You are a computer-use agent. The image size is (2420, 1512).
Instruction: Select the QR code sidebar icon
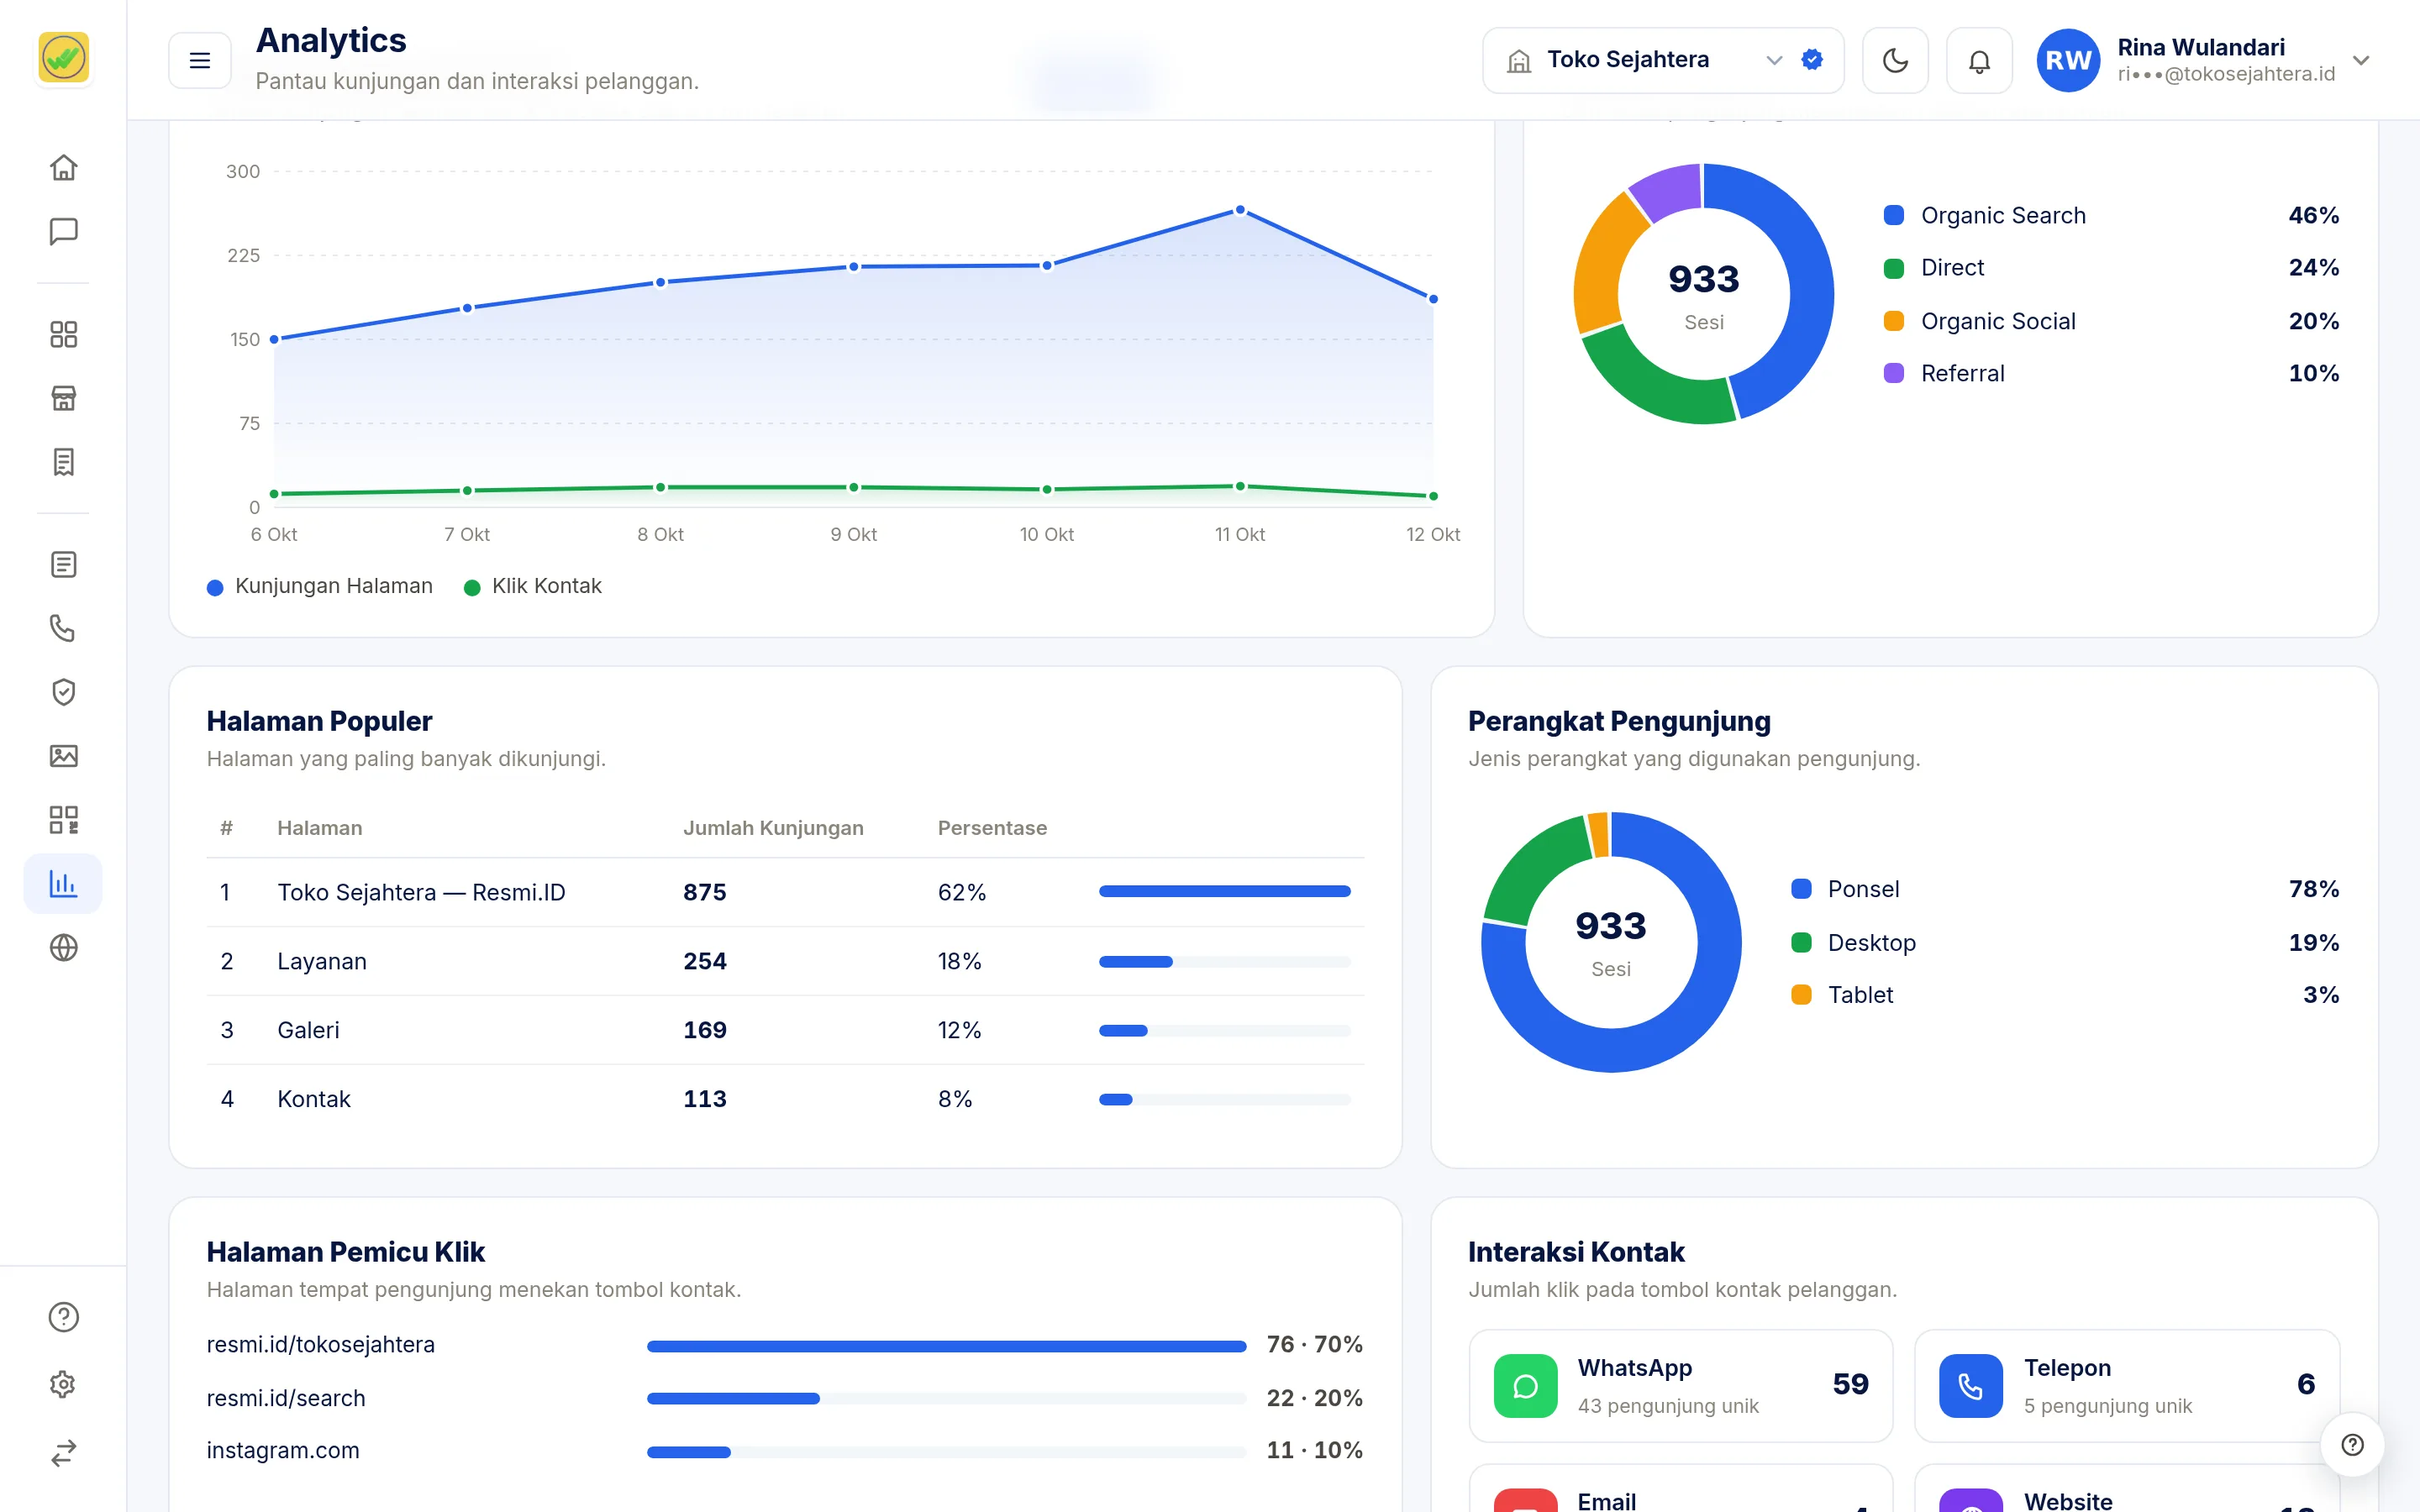coord(63,820)
